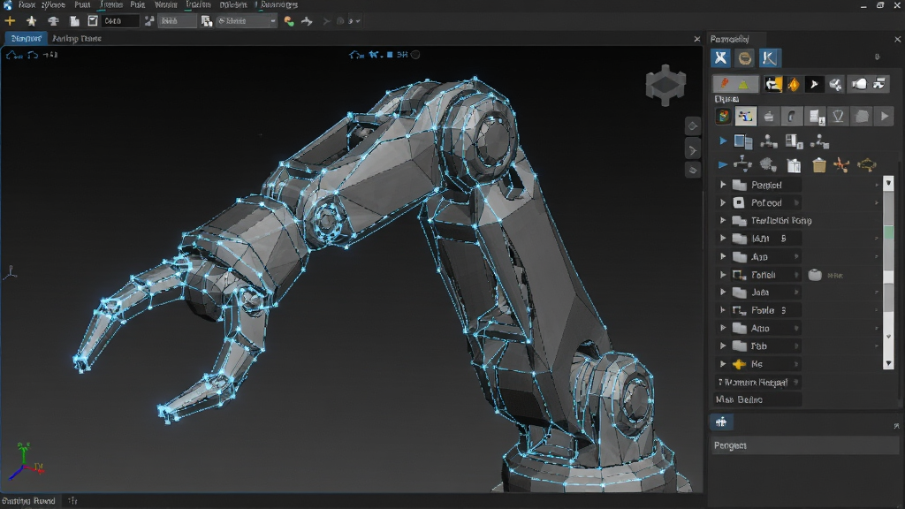905x509 pixels.
Task: Select the orange round icon beside the blue X
Action: point(745,57)
